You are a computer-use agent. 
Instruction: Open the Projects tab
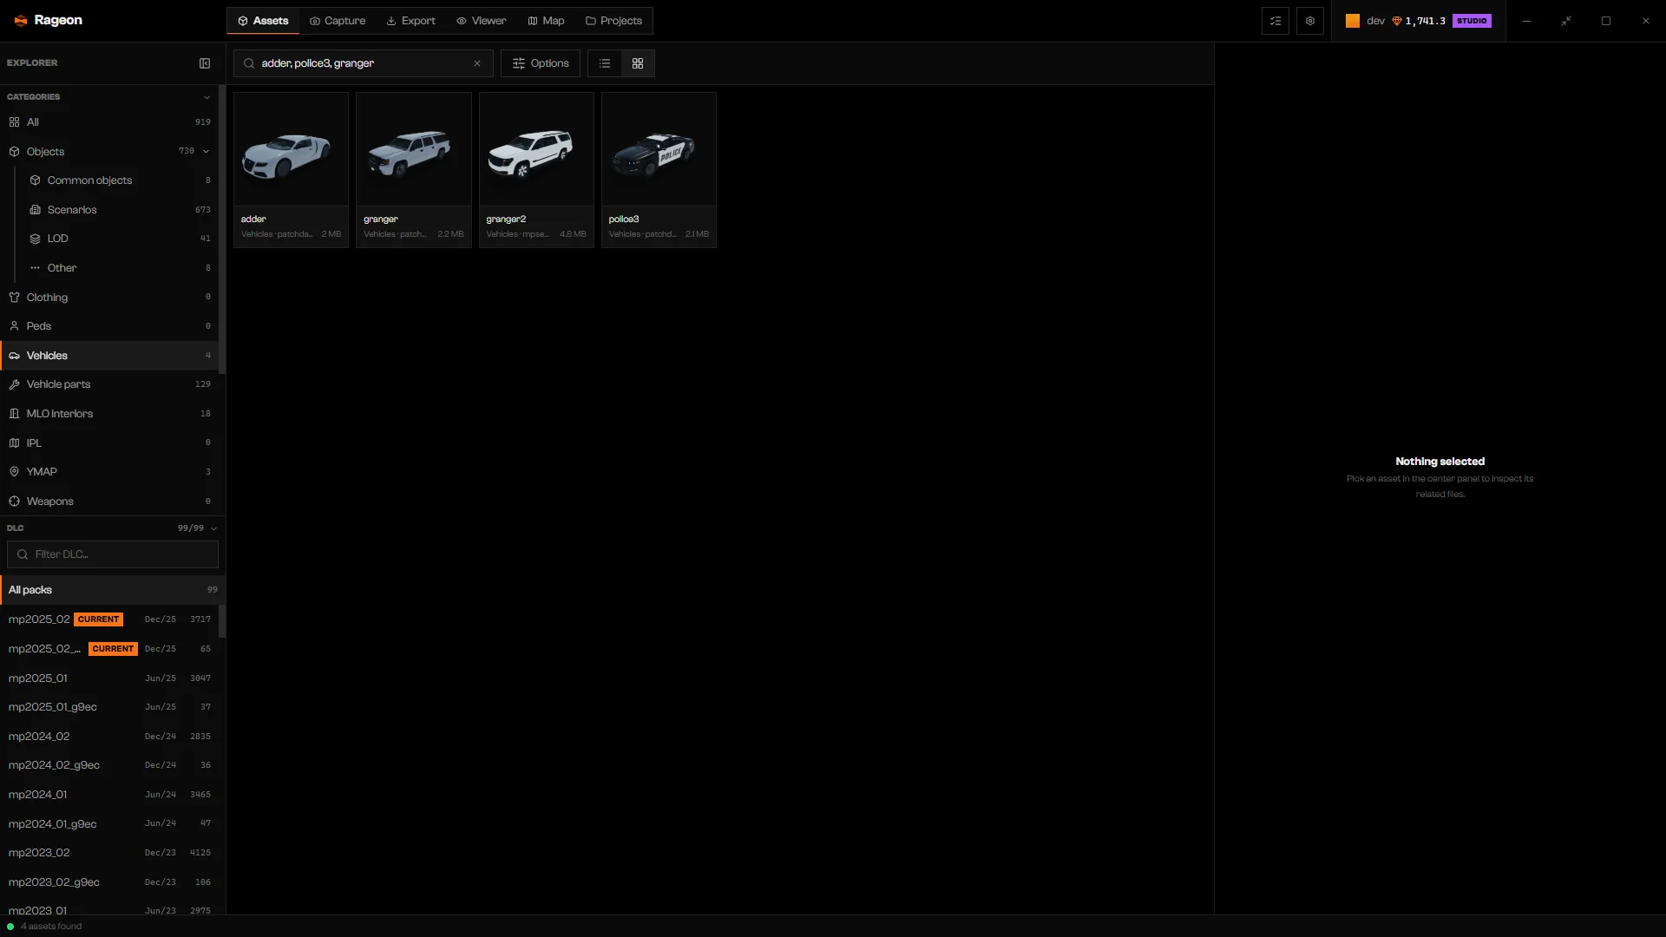tap(613, 21)
